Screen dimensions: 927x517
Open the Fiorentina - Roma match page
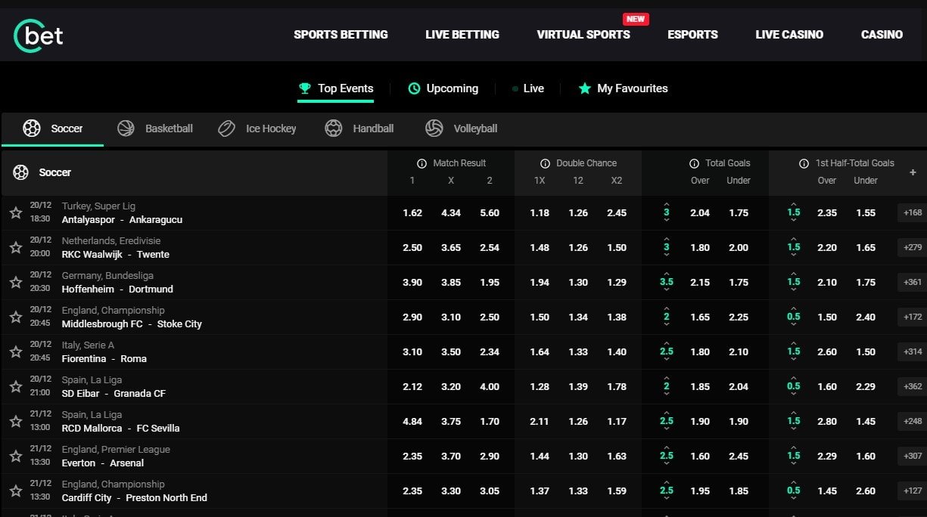pos(104,359)
